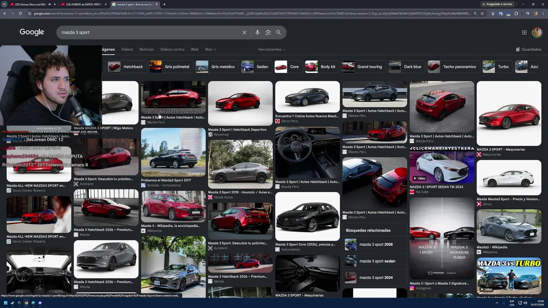The image size is (548, 308).
Task: Switch to the Noticias tab
Action: [x=146, y=50]
